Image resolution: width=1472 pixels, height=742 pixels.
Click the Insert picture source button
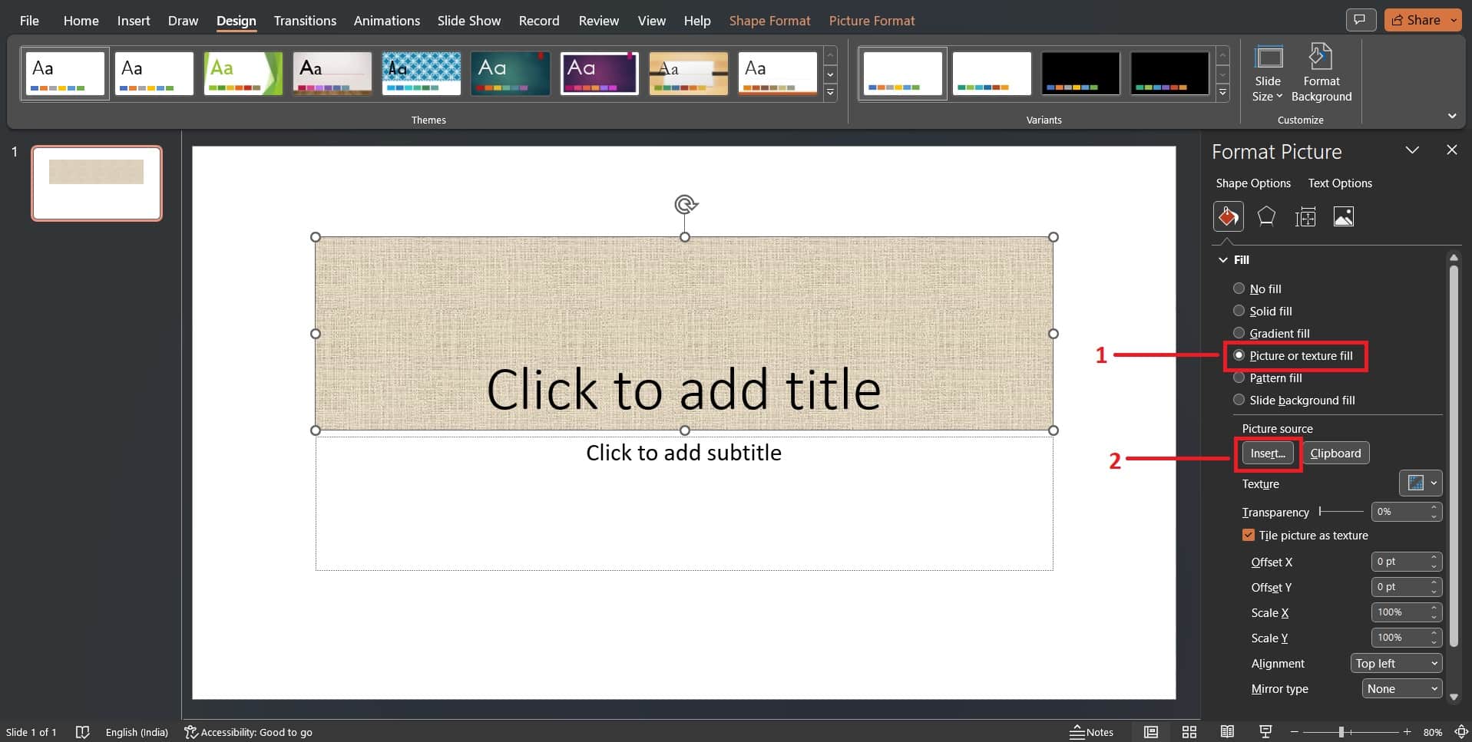tap(1266, 453)
